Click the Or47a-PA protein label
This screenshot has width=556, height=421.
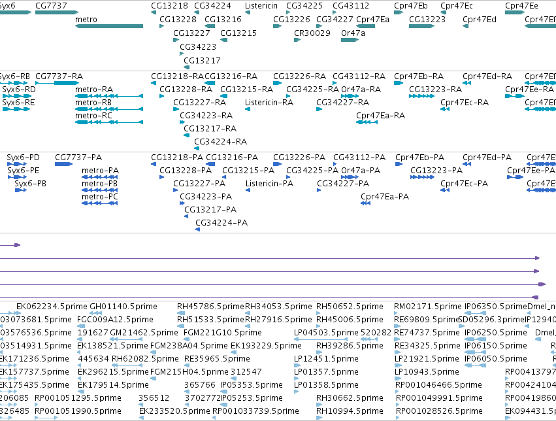pyautogui.click(x=361, y=171)
